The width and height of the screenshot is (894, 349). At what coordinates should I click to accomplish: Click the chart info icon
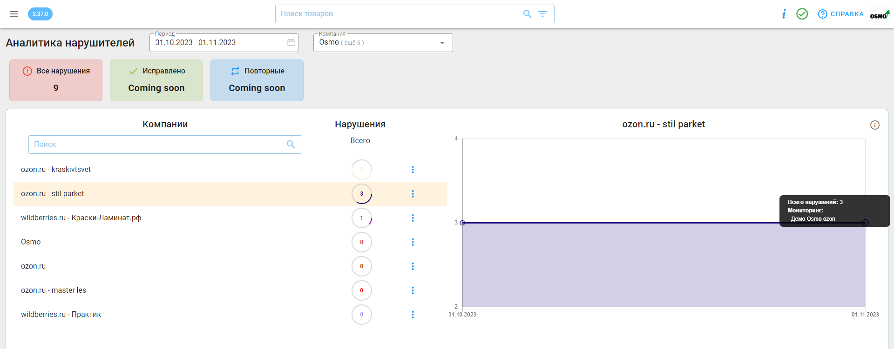coord(875,125)
